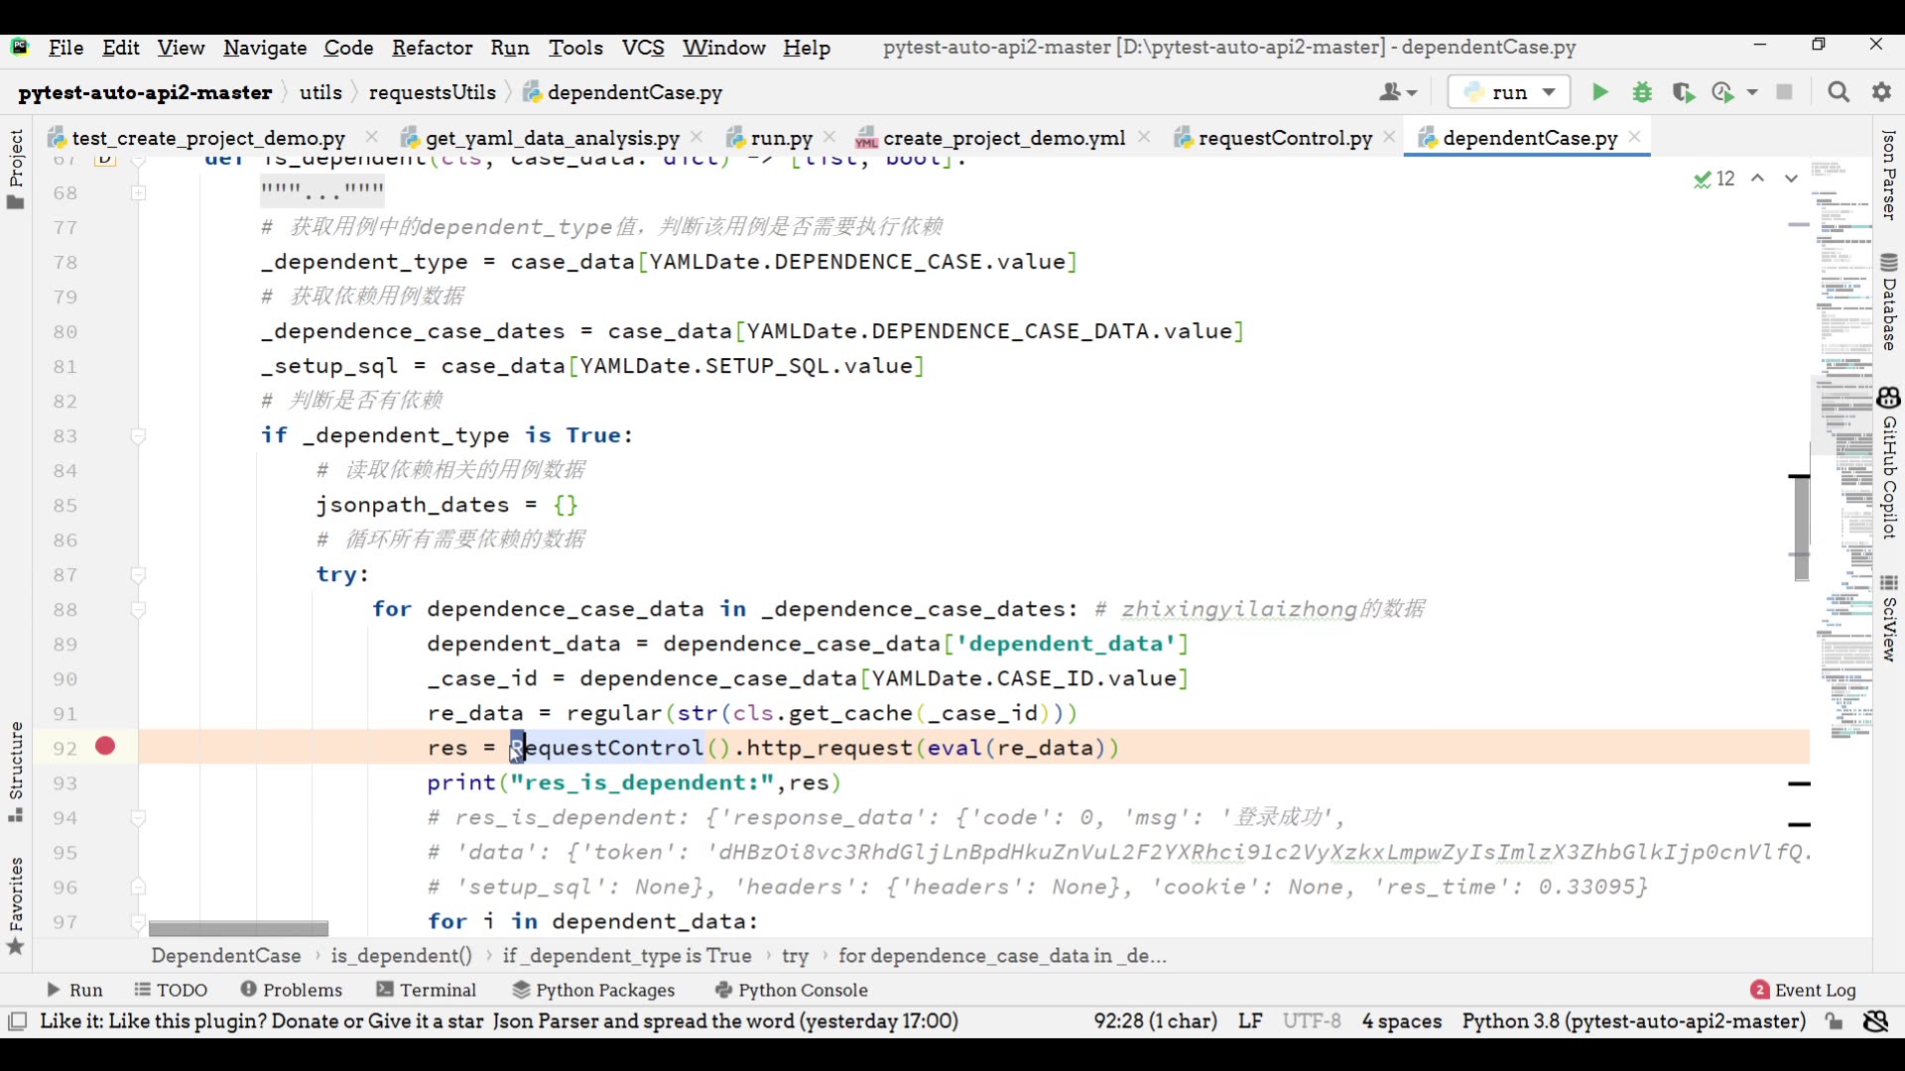
Task: Open the Refactor menu
Action: (432, 48)
